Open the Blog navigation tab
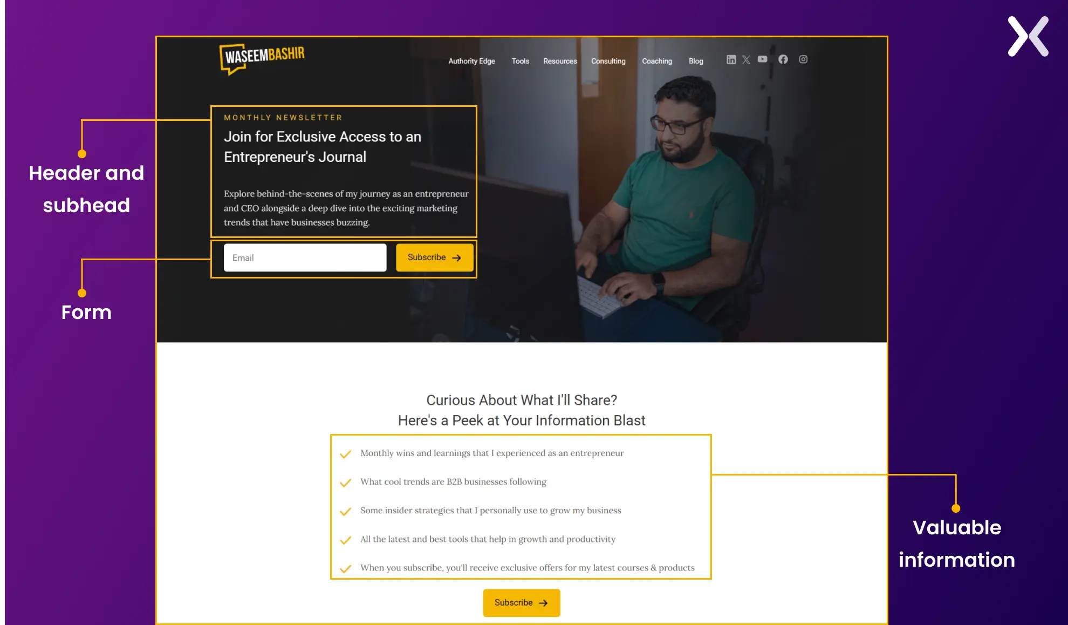Screen dimensions: 1068x625 (x=696, y=60)
